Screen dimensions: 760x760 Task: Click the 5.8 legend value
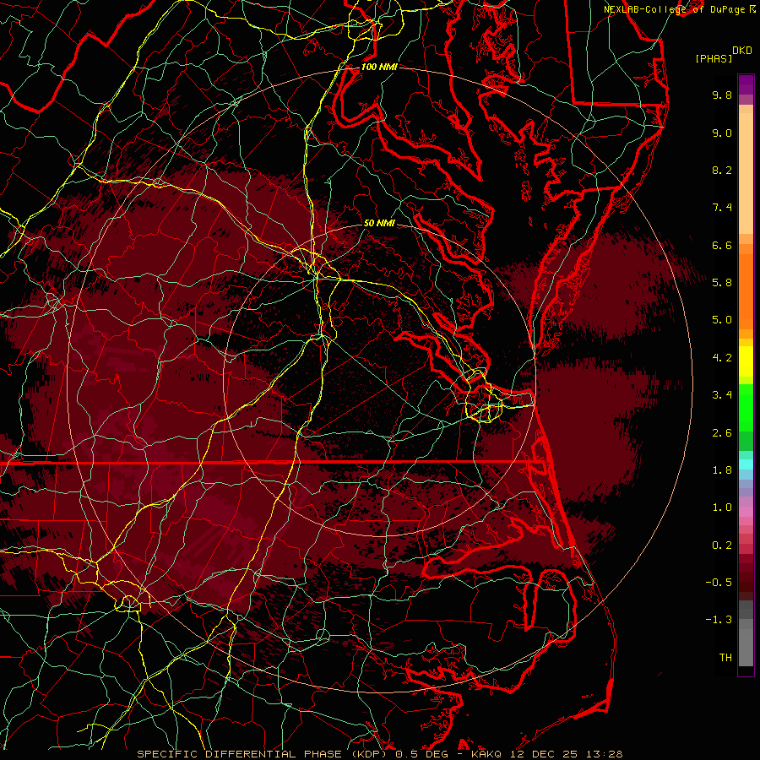(722, 283)
